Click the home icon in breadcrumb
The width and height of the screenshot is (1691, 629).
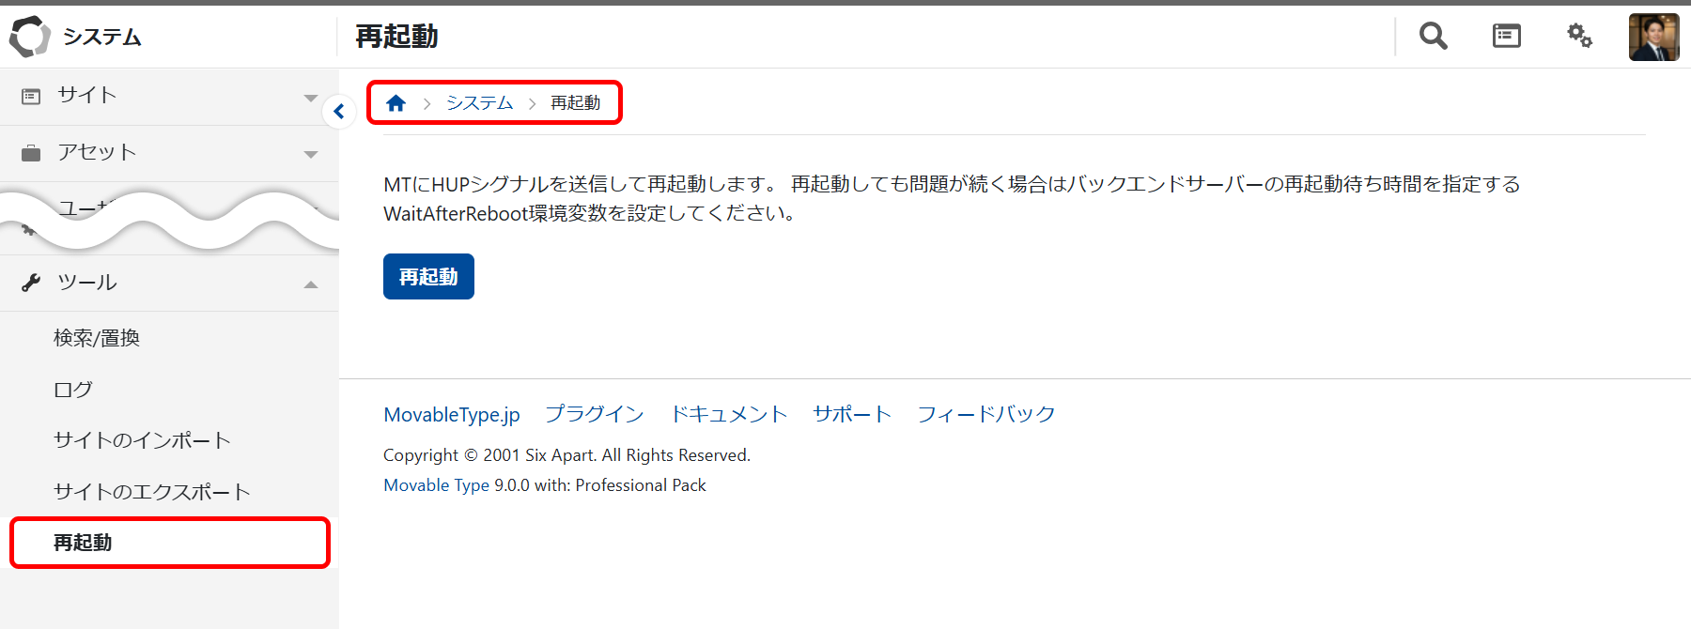(396, 103)
